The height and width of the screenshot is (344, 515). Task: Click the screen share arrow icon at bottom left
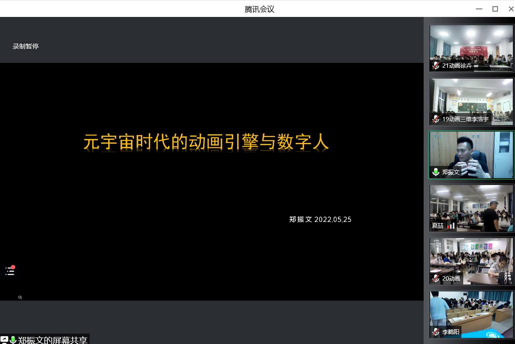point(4,340)
